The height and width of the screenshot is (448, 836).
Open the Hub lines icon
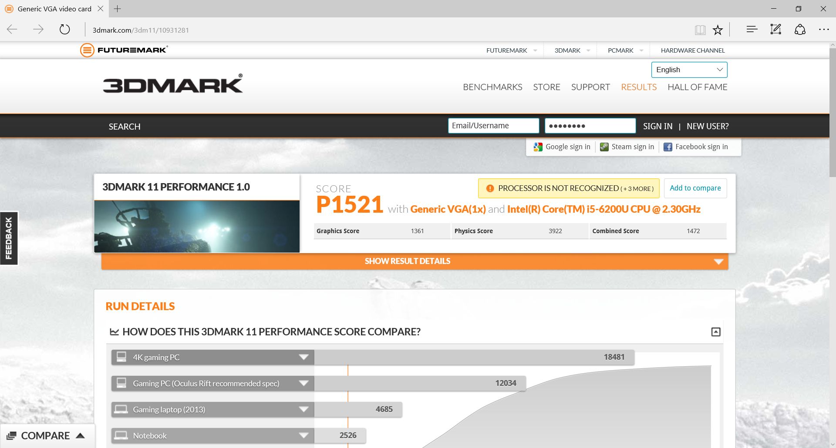(x=752, y=30)
